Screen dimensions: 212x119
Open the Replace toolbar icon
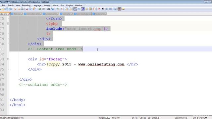tap(52, 9)
